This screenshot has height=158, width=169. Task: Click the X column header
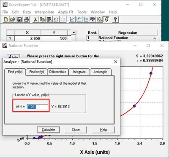coord(27,32)
